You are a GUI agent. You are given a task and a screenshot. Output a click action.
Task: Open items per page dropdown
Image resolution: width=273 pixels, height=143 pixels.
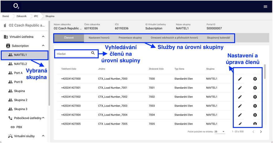pyautogui.click(x=219, y=132)
